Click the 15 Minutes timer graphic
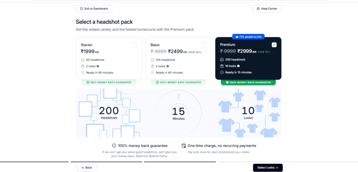This screenshot has height=172, width=358. coord(179,113)
